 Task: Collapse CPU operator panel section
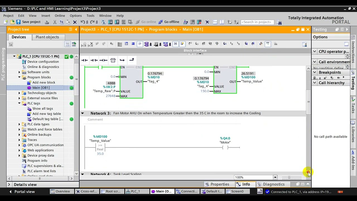tap(315, 52)
